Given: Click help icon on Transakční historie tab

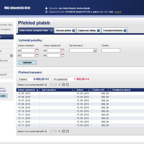Looking at the screenshot, I should 125,30.
